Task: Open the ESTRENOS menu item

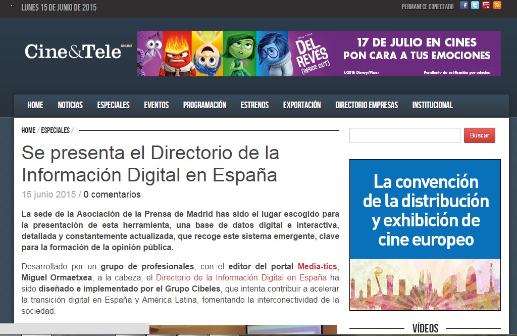Action: (254, 105)
